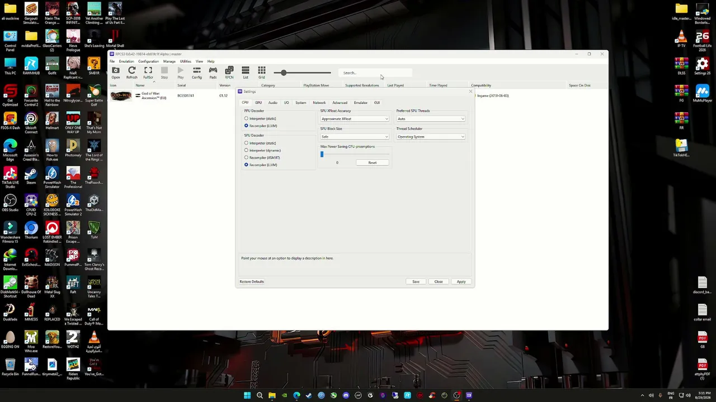Click the Open icon in RPCS3 toolbar
This screenshot has height=402, width=716.
click(x=115, y=72)
